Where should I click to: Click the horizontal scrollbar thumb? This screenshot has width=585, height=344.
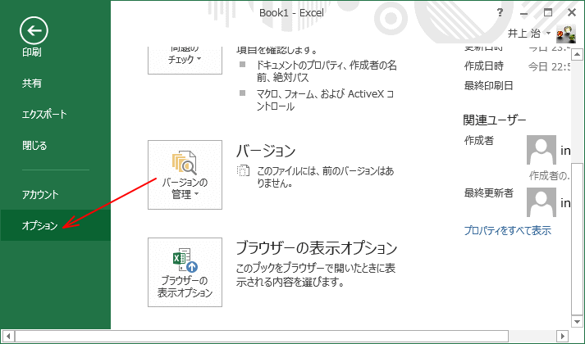[x=262, y=336]
